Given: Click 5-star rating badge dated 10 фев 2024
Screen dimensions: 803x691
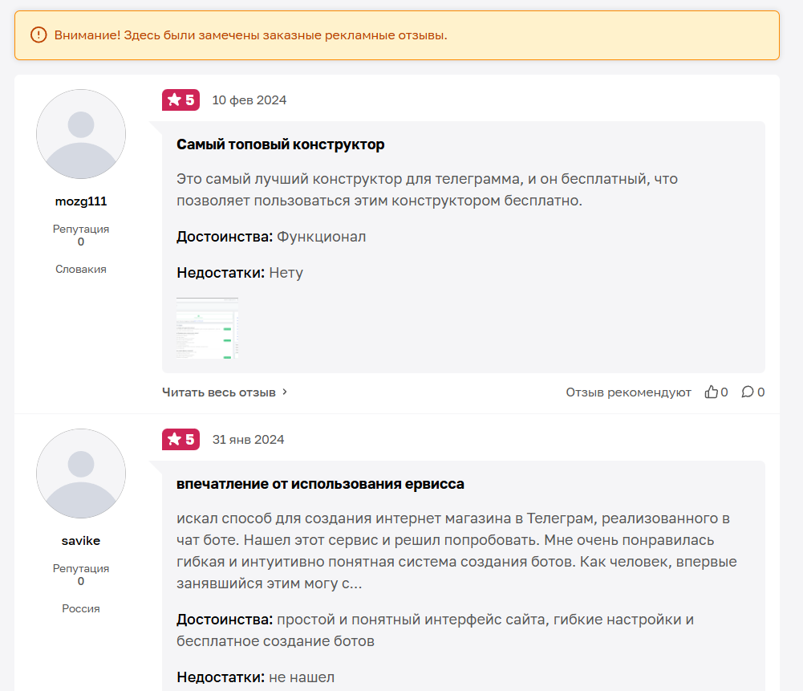Looking at the screenshot, I should [x=180, y=100].
